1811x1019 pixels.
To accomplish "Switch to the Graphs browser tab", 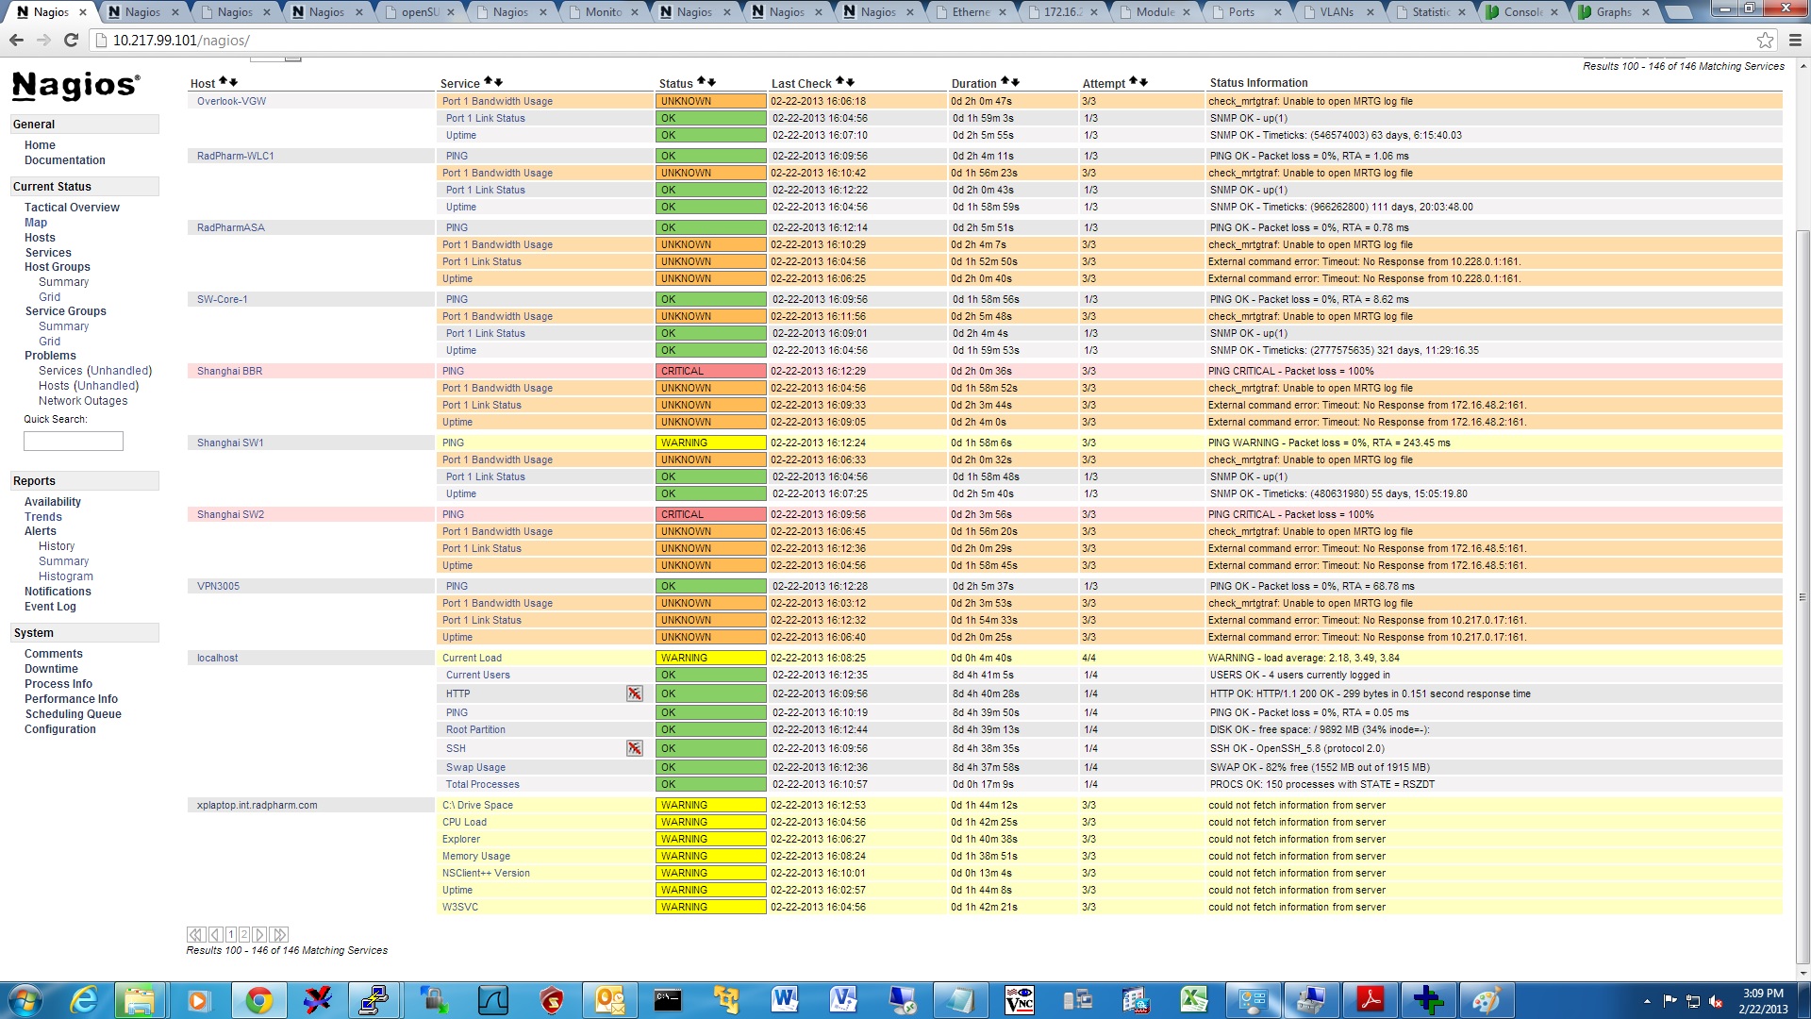I will (x=1613, y=12).
